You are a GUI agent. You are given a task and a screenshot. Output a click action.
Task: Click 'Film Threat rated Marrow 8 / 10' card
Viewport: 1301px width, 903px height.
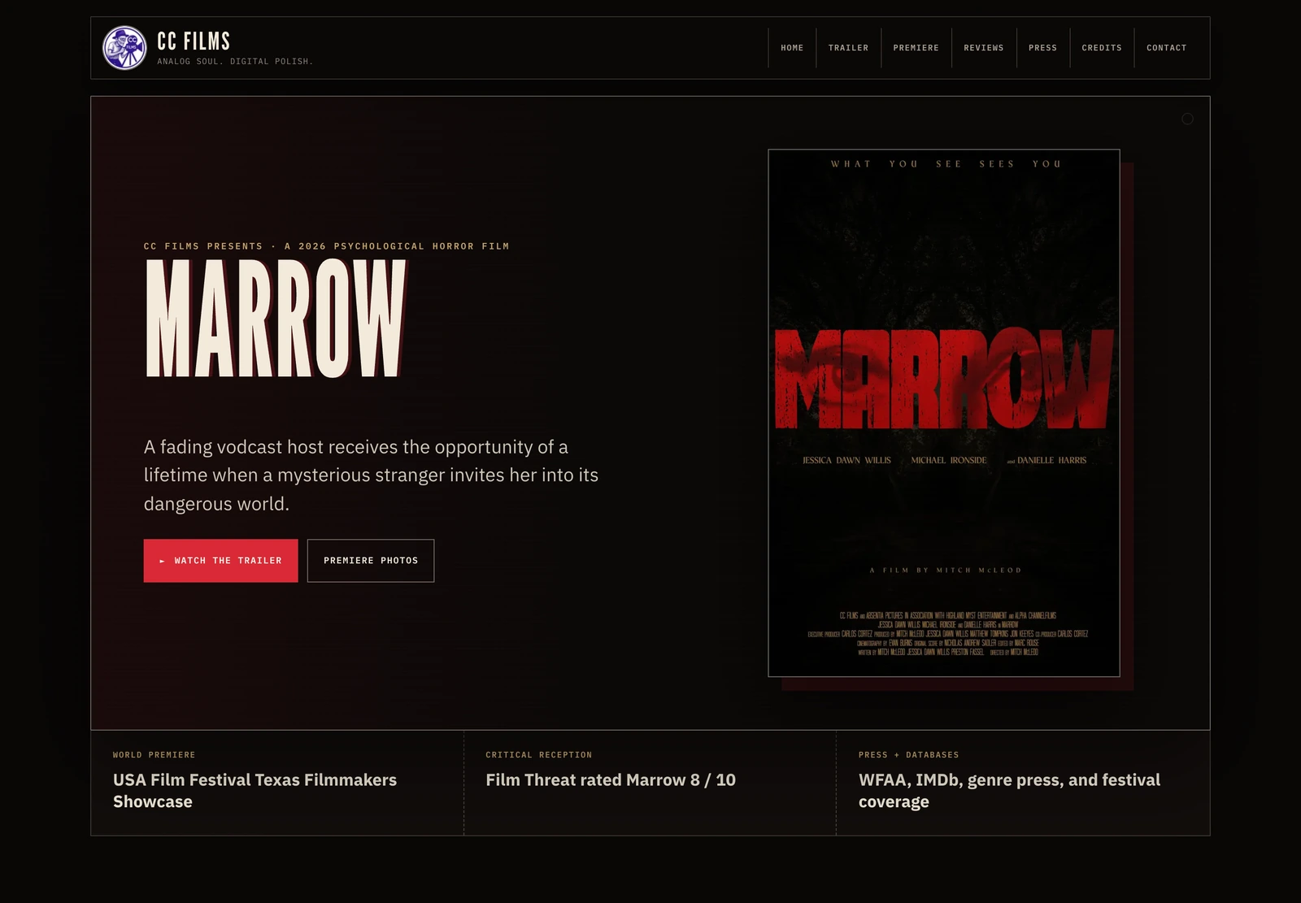pos(650,783)
